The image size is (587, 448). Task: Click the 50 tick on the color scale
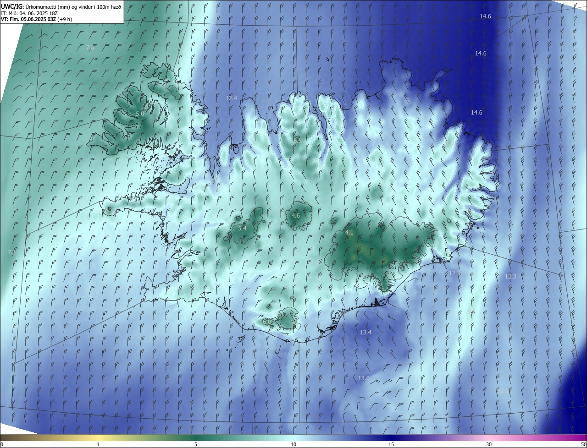[x=584, y=444]
